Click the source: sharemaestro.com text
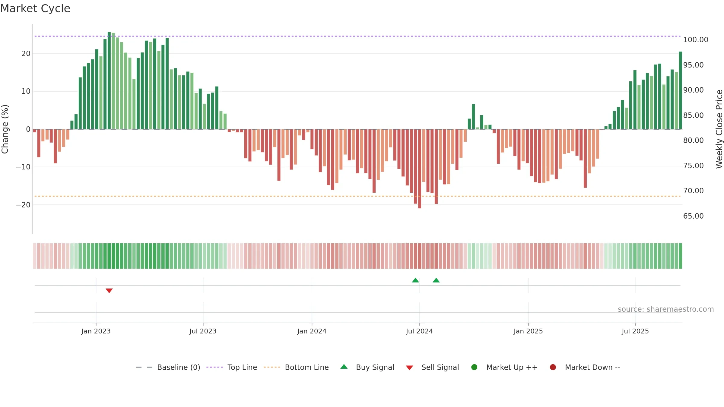The width and height of the screenshot is (724, 407). pos(666,309)
